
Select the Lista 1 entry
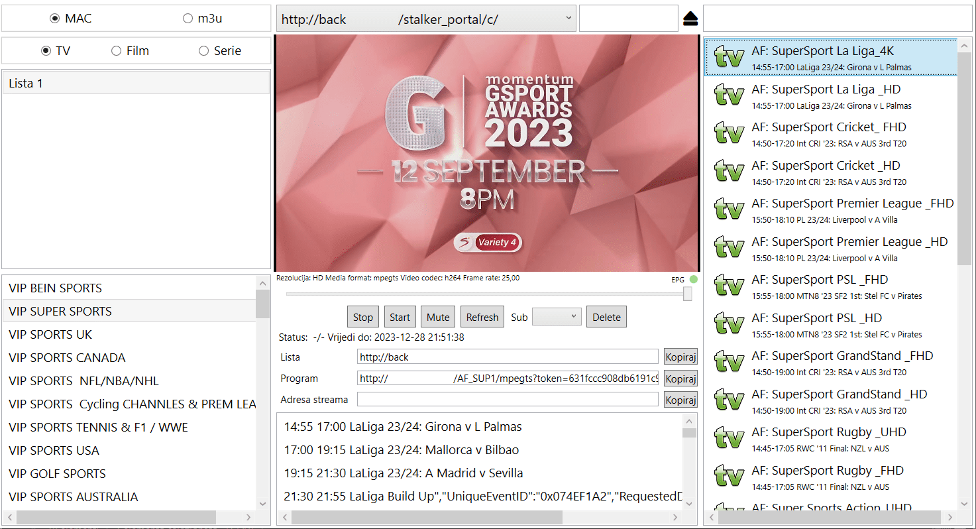pyautogui.click(x=136, y=84)
